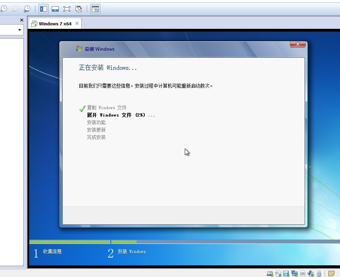Click the 复制 Windows 文件 step

[107, 108]
